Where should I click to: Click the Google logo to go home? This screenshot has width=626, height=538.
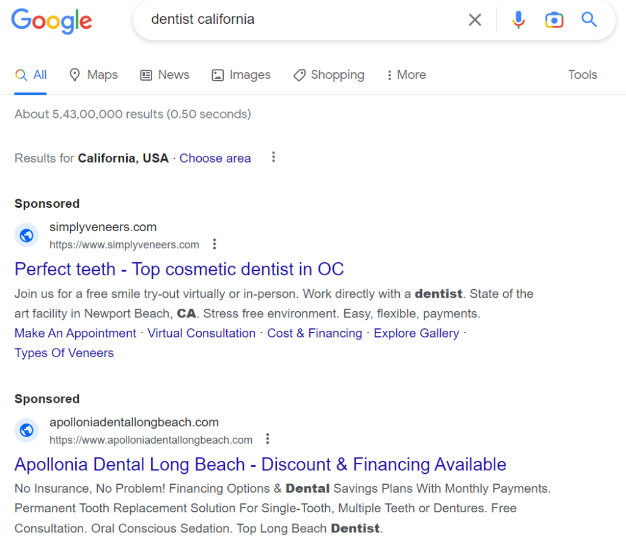click(x=51, y=21)
